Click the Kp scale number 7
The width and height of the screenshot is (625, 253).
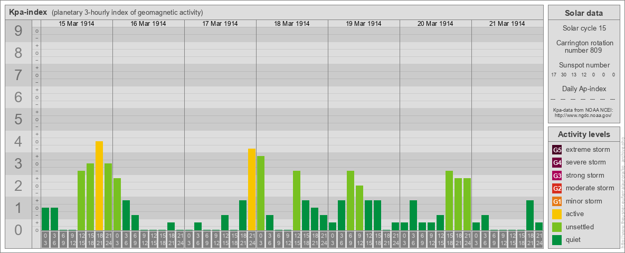[18, 75]
